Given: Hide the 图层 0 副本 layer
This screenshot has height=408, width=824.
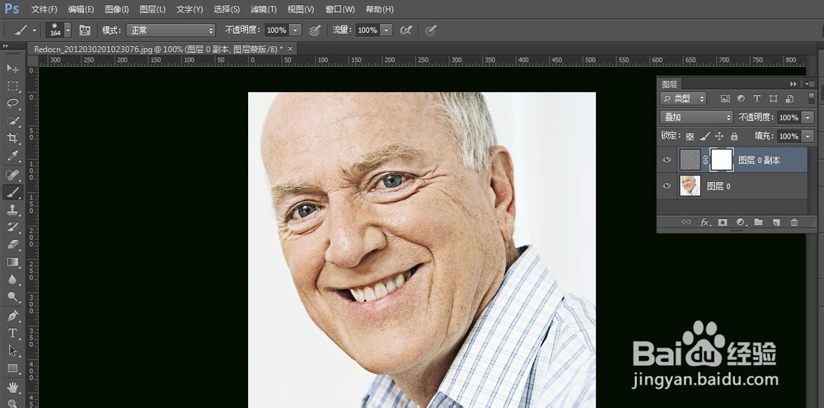Looking at the screenshot, I should [x=667, y=160].
